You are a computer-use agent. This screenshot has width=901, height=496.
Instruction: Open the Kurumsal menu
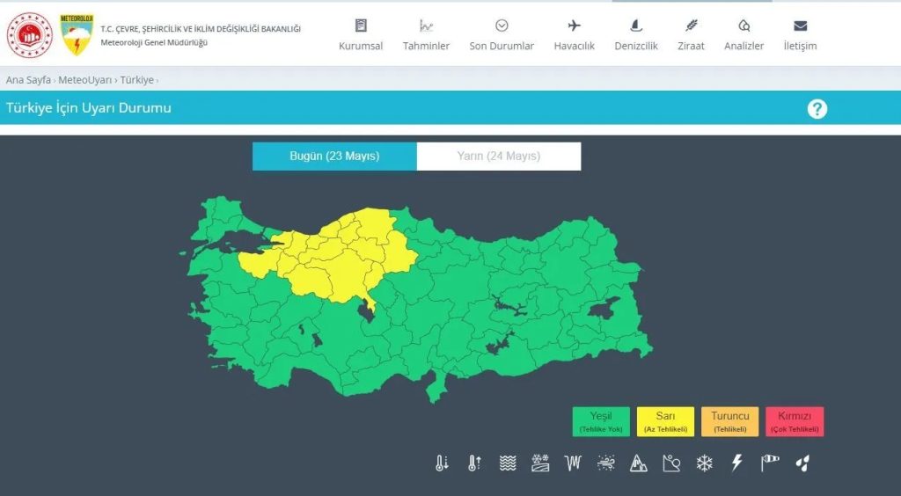361,35
